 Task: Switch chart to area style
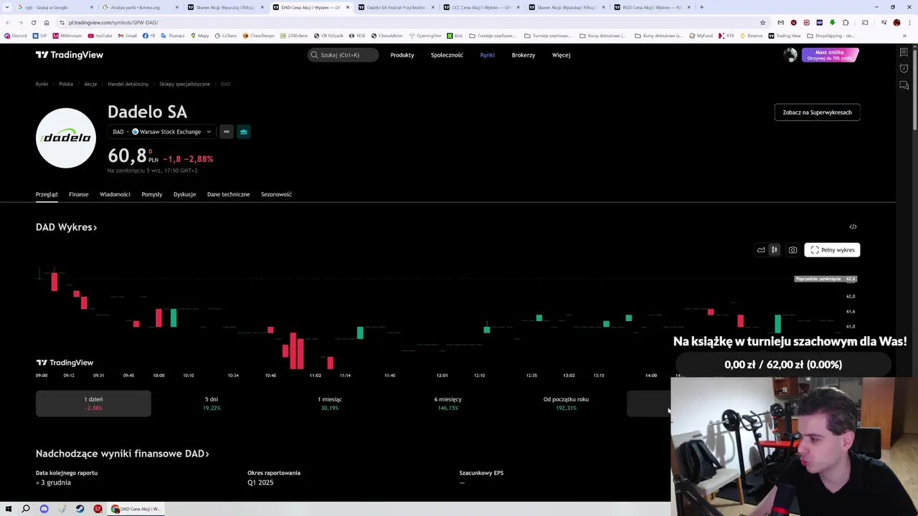tap(761, 250)
